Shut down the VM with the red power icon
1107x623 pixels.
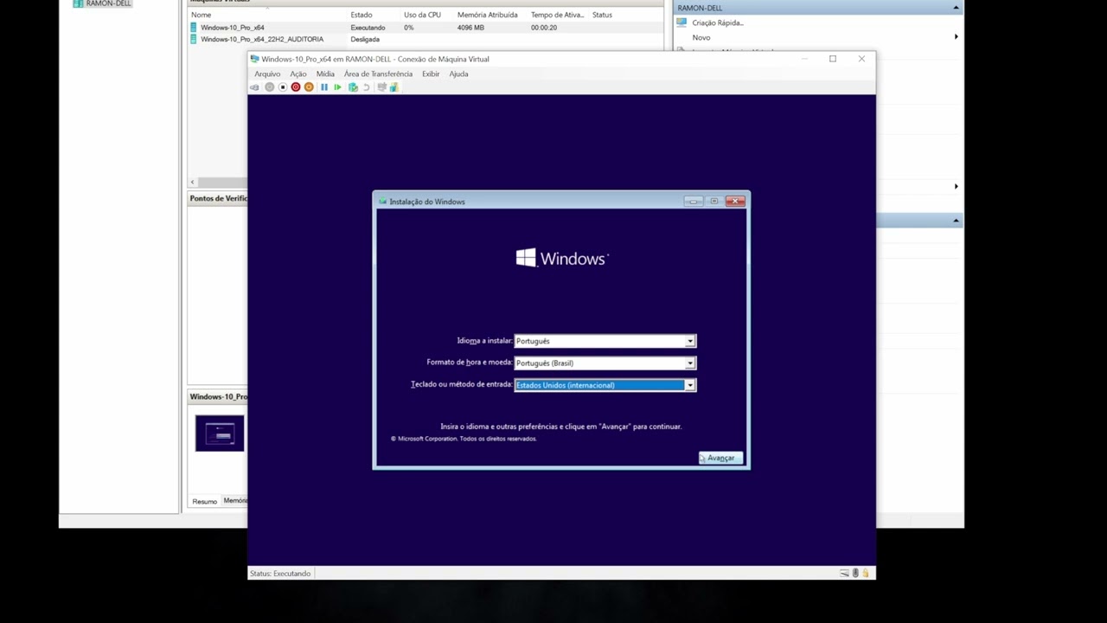point(296,87)
